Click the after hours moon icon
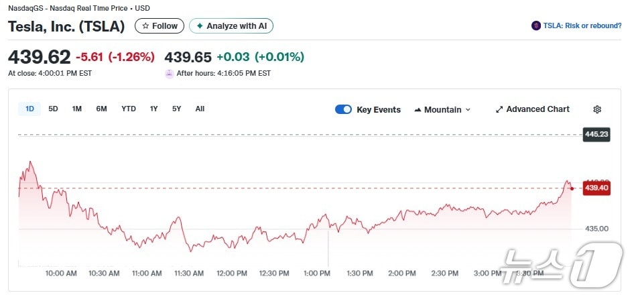 (169, 74)
